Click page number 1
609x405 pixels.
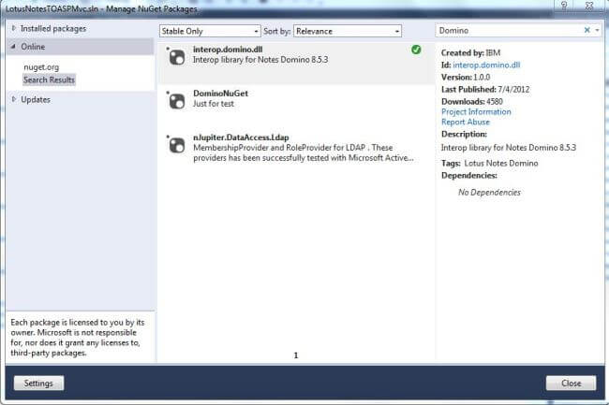click(296, 355)
